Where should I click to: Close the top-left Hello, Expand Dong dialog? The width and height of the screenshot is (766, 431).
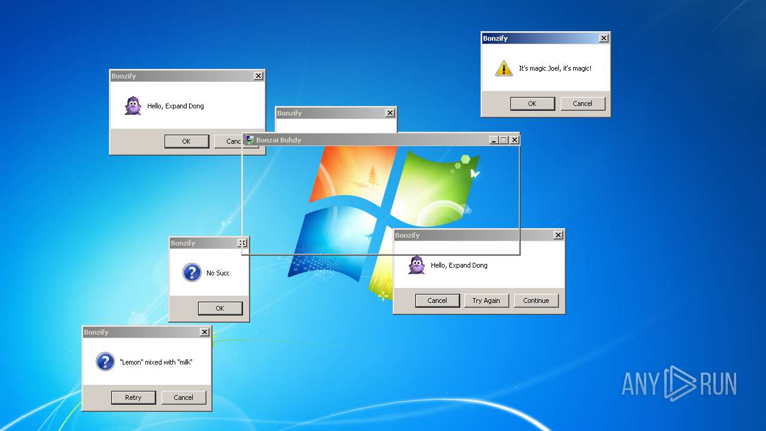tap(258, 76)
